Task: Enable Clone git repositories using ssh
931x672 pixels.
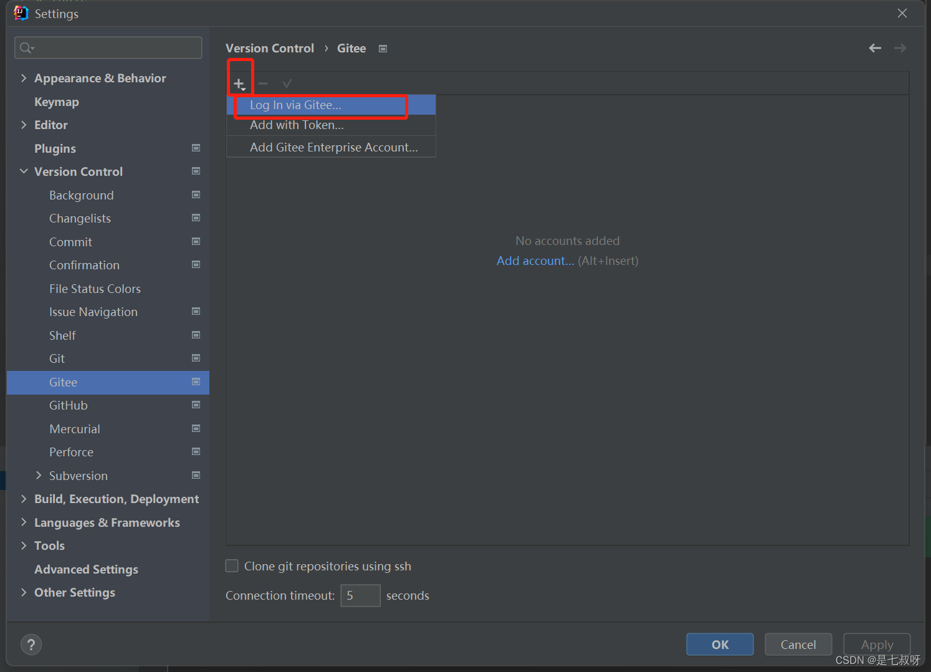Action: pyautogui.click(x=232, y=565)
